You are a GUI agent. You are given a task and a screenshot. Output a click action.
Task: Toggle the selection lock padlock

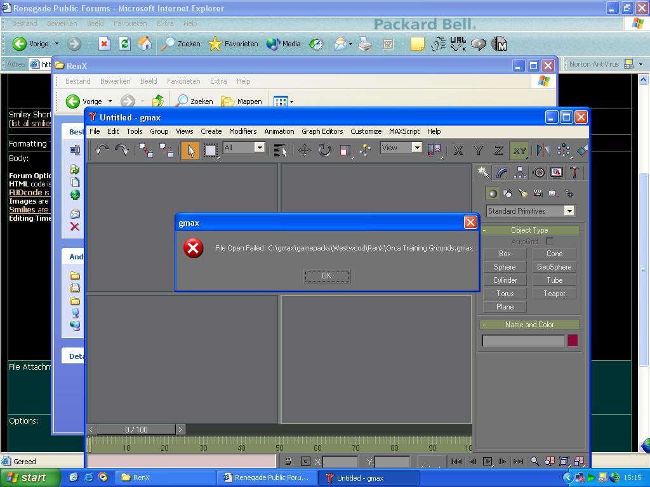point(288,462)
